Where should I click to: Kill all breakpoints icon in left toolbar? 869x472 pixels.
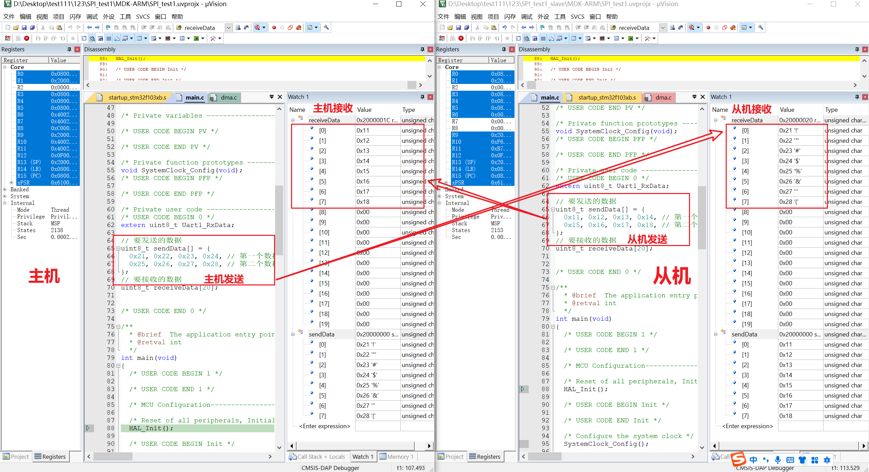[299, 28]
